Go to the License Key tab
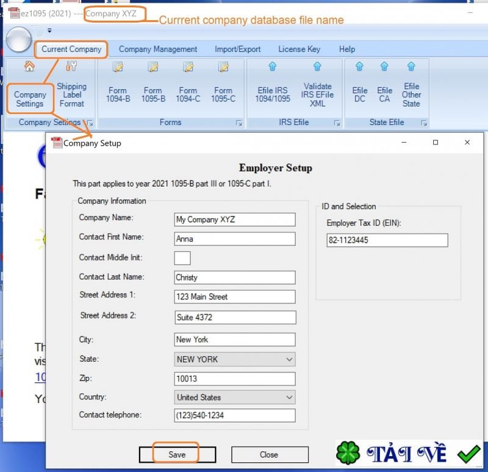 tap(299, 49)
